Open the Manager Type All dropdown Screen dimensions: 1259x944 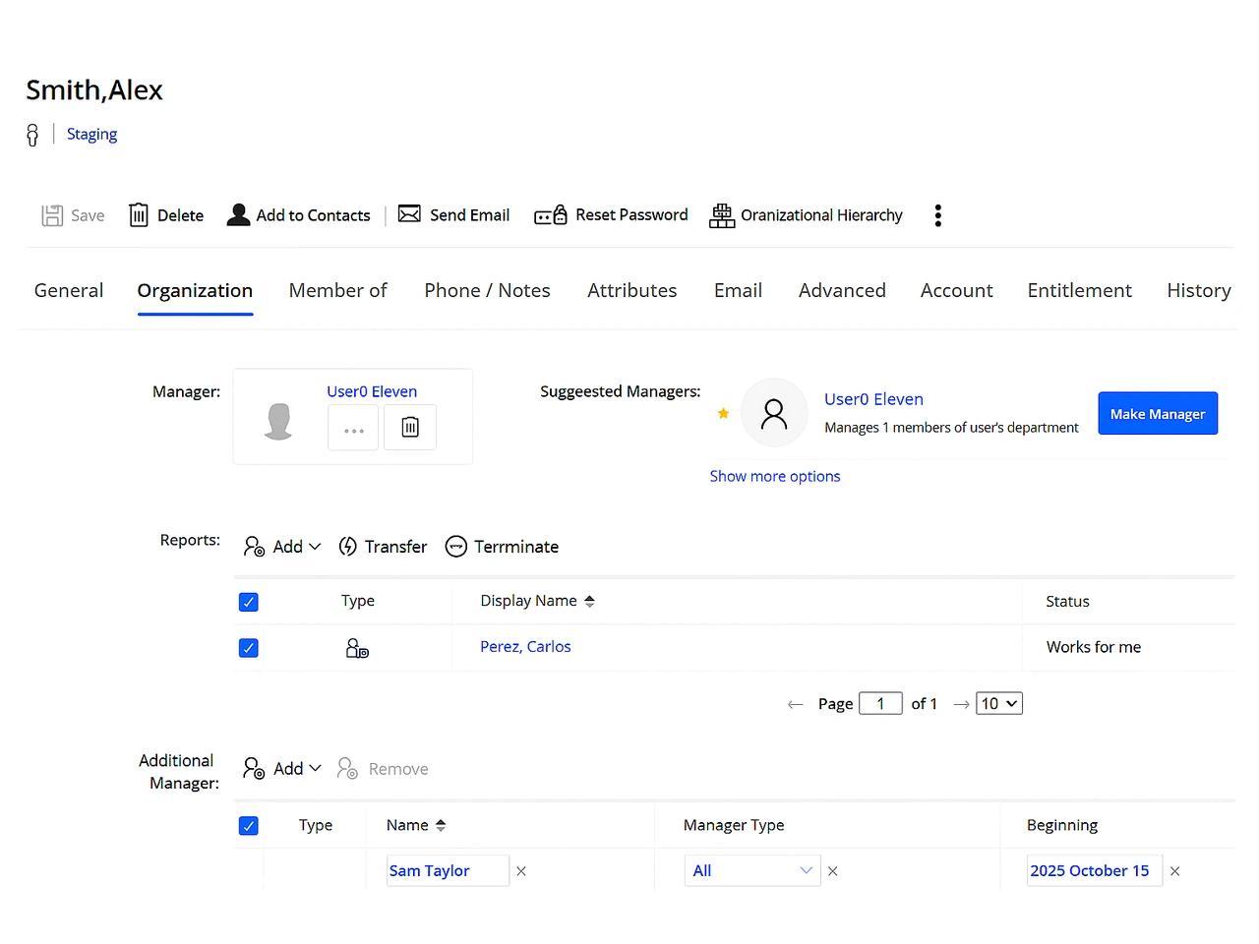[x=752, y=870]
